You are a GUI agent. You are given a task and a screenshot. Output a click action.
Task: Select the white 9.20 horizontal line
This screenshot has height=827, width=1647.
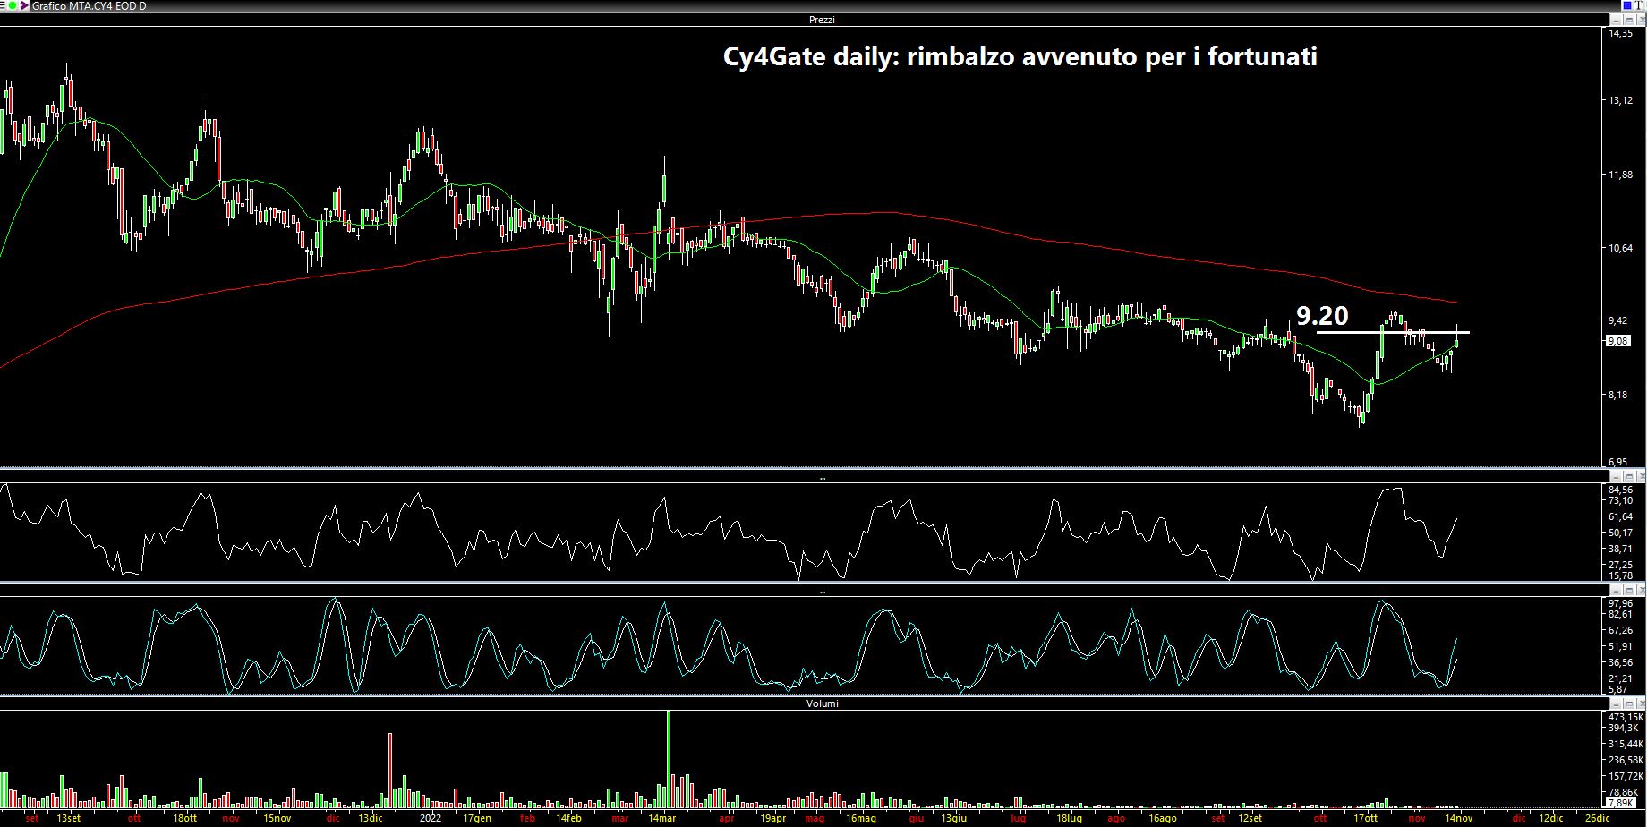[x=1393, y=332]
